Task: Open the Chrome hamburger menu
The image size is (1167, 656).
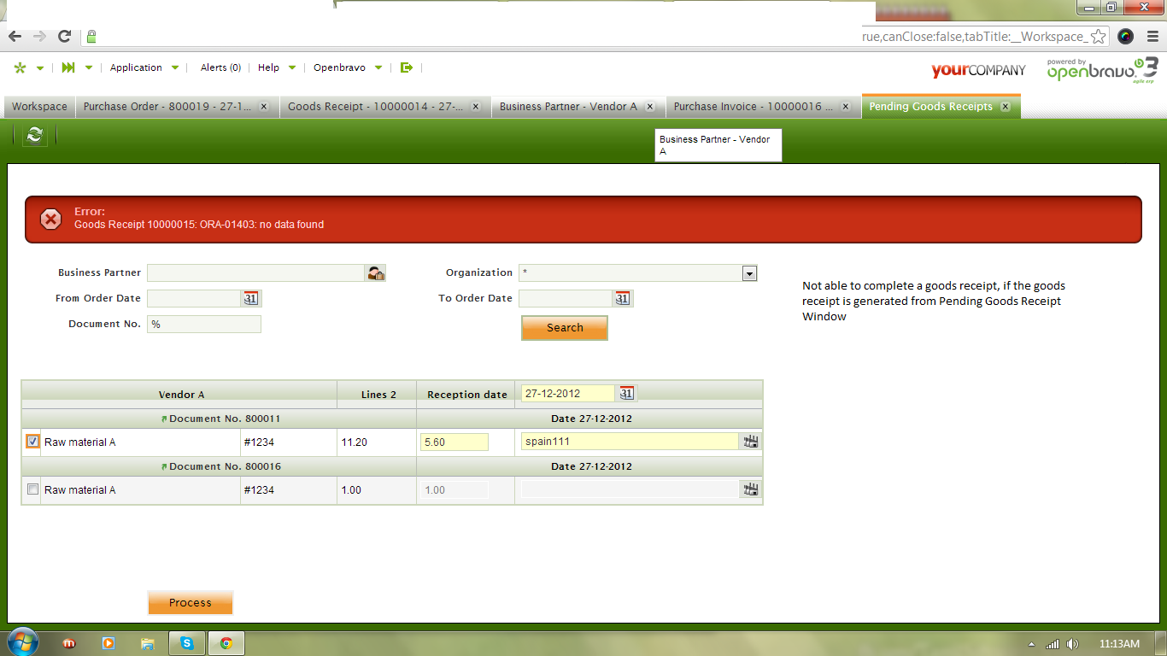Action: click(1152, 36)
